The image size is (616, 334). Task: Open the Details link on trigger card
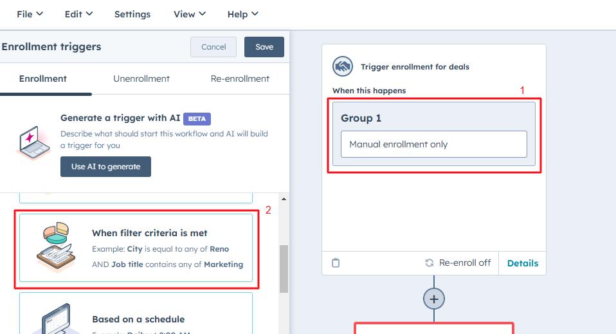point(522,263)
